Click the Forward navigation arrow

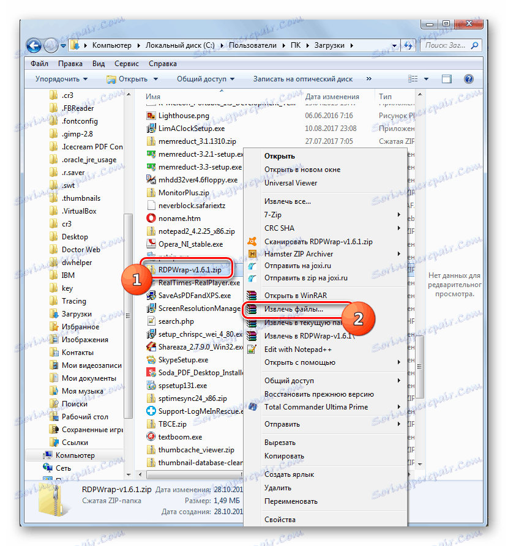click(51, 46)
